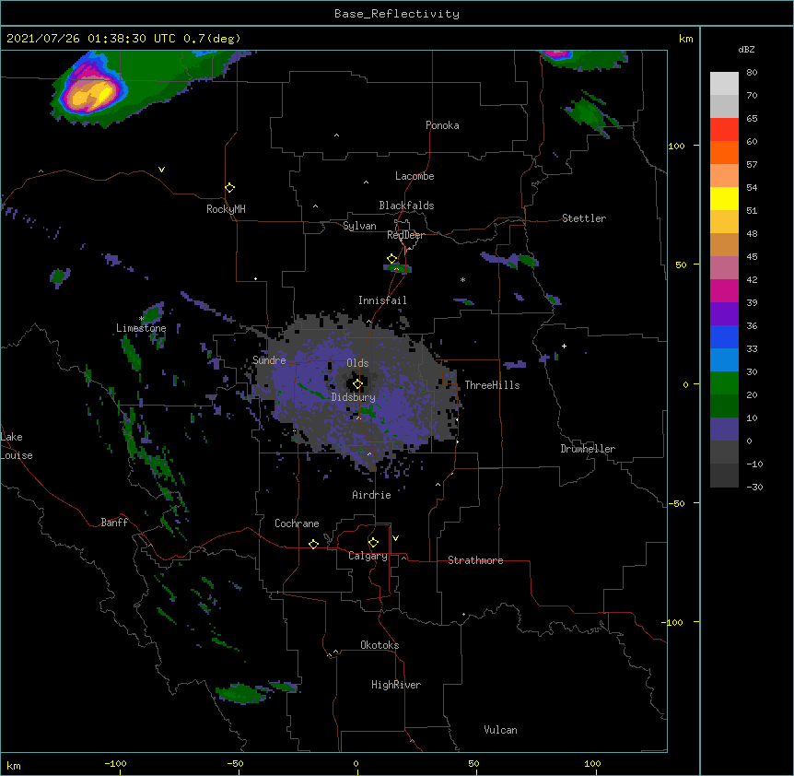Click the Lacombe city label
The image size is (794, 776).
(415, 176)
